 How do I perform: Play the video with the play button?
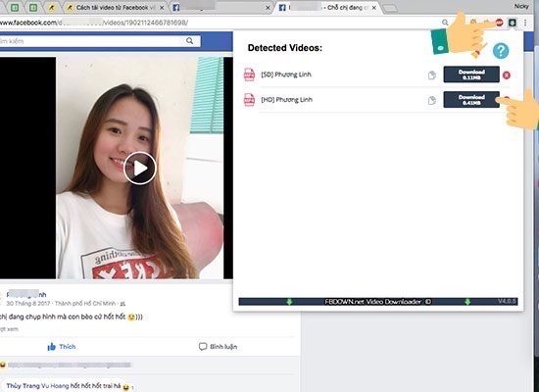click(x=140, y=169)
